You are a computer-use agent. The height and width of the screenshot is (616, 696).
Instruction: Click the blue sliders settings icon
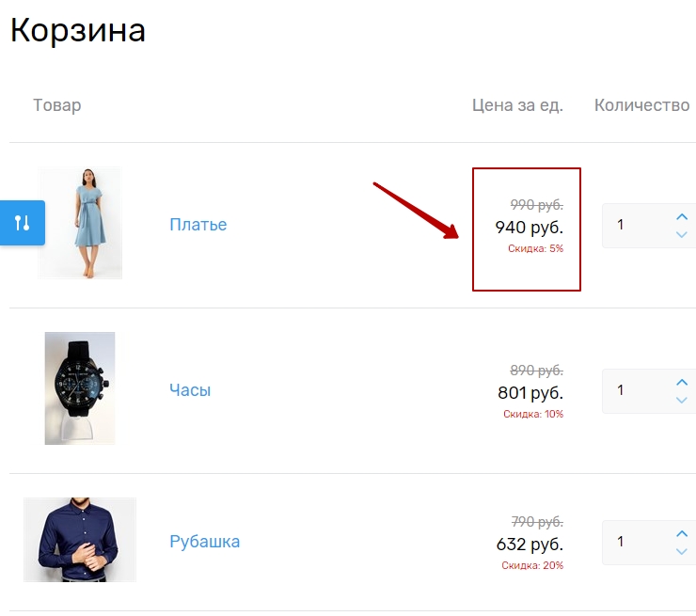point(23,223)
